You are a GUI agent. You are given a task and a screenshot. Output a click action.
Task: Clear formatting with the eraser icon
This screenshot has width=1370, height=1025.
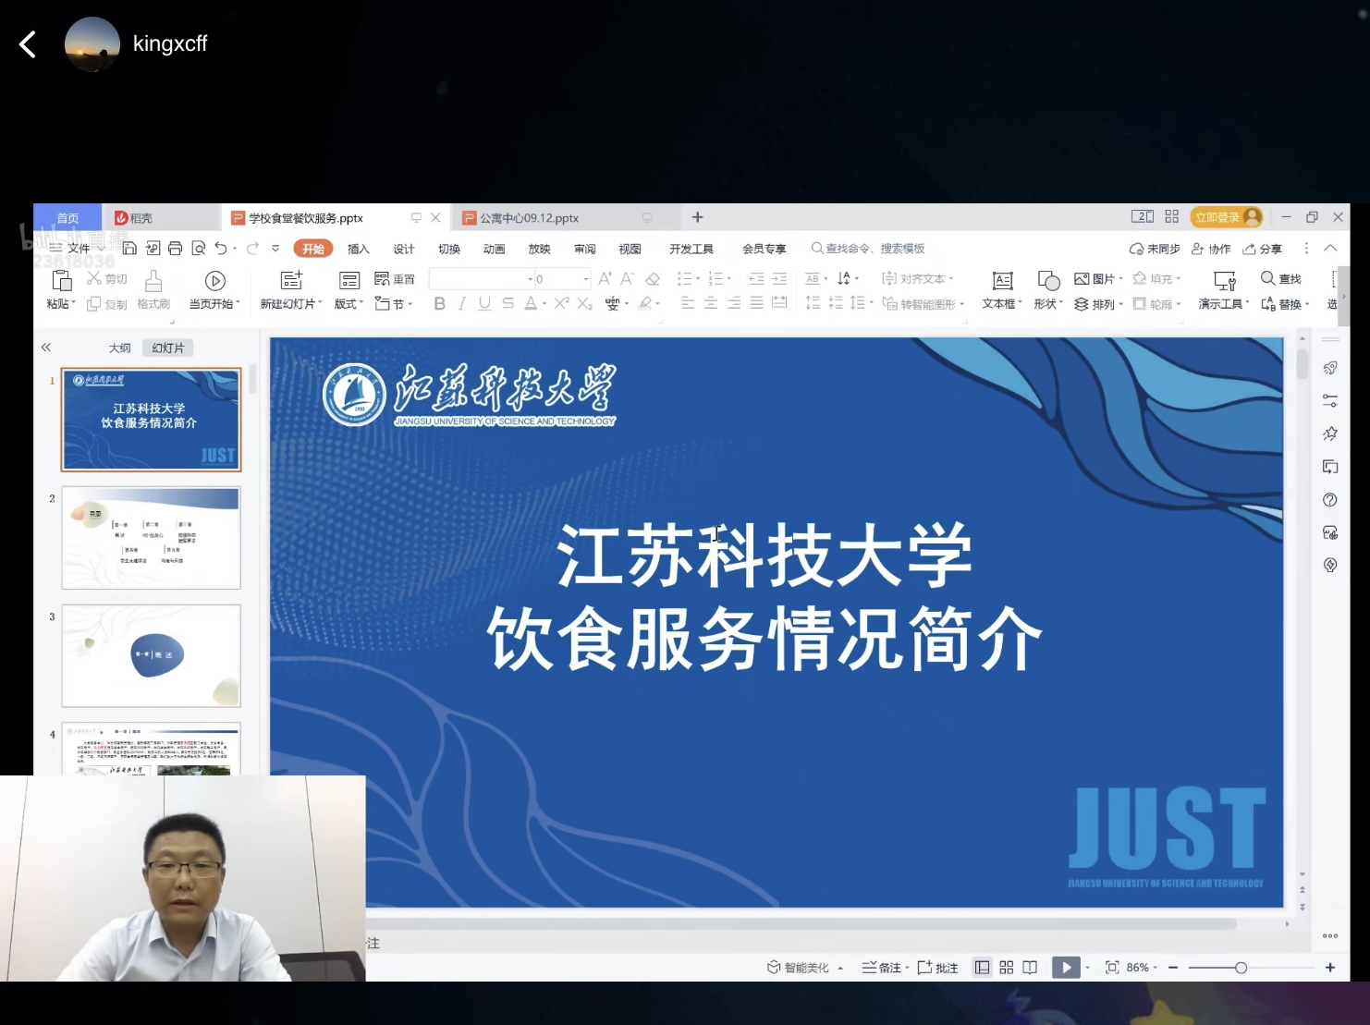[653, 278]
